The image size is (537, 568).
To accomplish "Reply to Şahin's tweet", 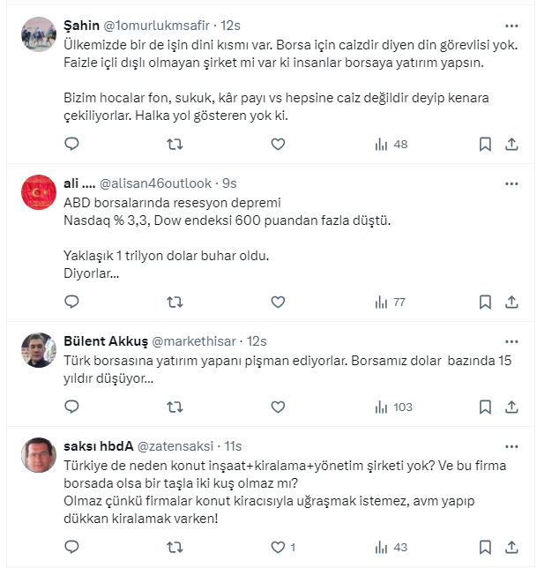I will 72,144.
